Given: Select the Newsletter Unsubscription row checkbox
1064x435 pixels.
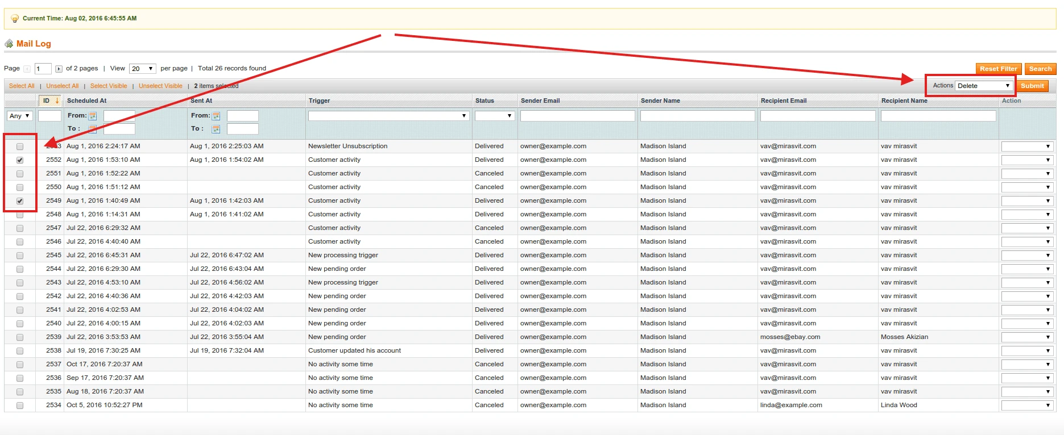Looking at the screenshot, I should tap(20, 147).
